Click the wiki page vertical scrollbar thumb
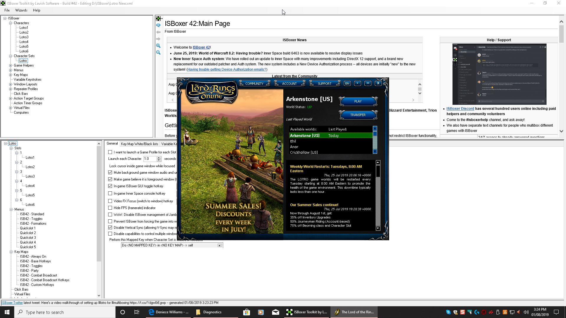 561,34
